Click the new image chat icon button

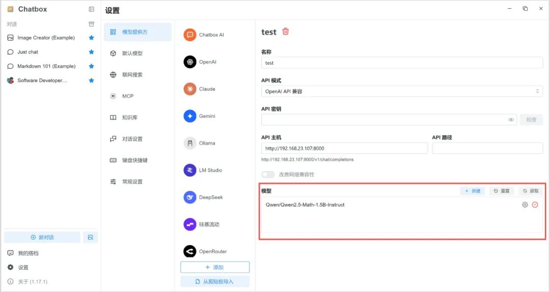click(x=91, y=238)
